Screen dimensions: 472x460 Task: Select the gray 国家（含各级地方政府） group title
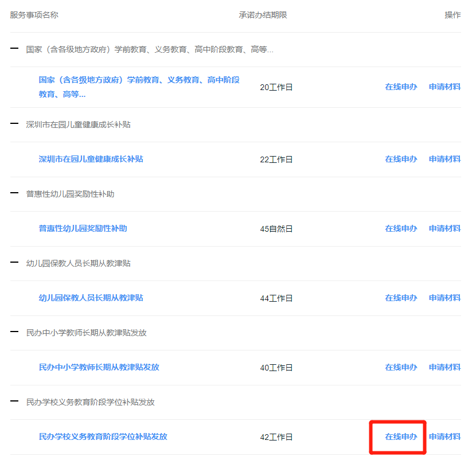point(150,49)
